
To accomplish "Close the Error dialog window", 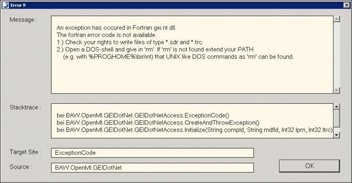I will tap(347, 5).
